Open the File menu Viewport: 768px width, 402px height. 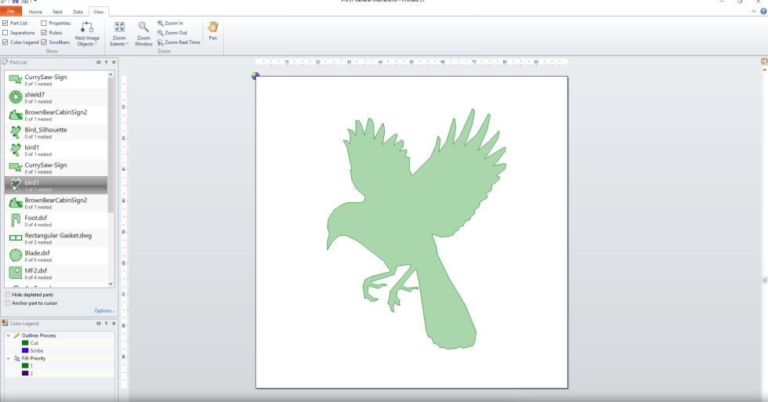(x=11, y=13)
